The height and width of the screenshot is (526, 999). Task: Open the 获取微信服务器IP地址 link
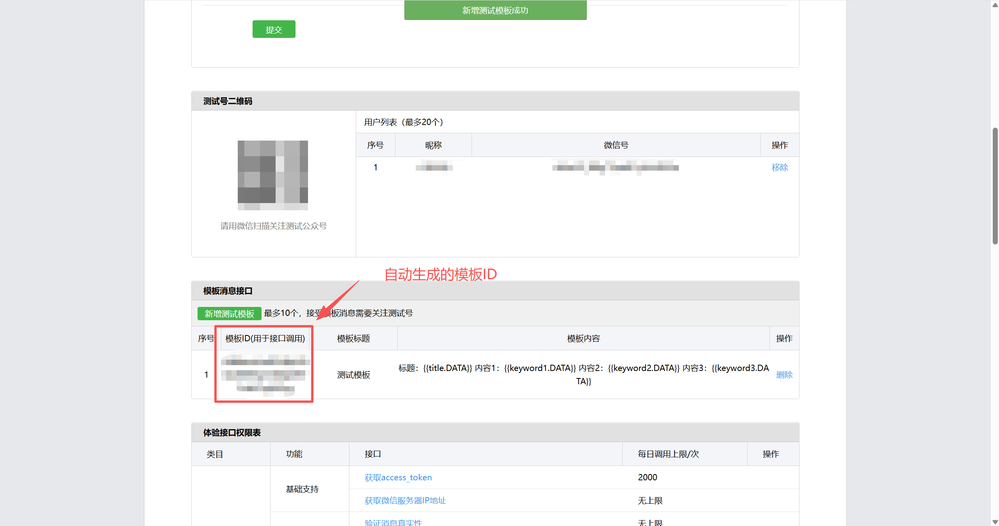click(x=405, y=500)
